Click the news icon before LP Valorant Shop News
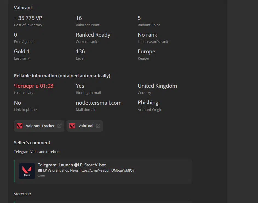The width and height of the screenshot is (258, 203). [x=40, y=170]
